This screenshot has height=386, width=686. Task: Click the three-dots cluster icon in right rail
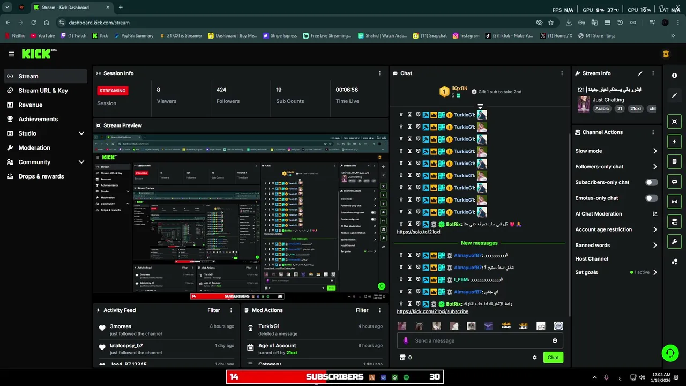(675, 262)
